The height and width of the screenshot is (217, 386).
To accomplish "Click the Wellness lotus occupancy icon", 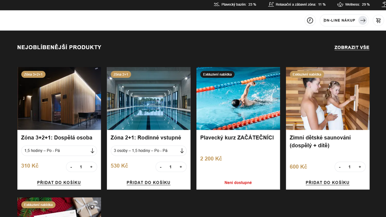I will (340, 5).
